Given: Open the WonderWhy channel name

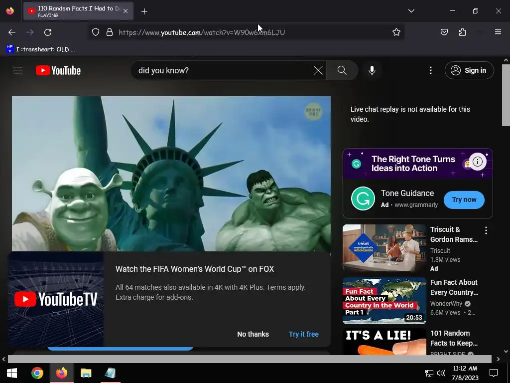Looking at the screenshot, I should [446, 304].
